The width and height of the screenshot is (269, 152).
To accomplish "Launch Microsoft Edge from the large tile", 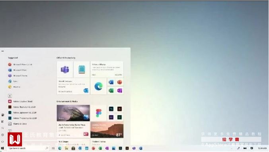I will coord(98,86).
